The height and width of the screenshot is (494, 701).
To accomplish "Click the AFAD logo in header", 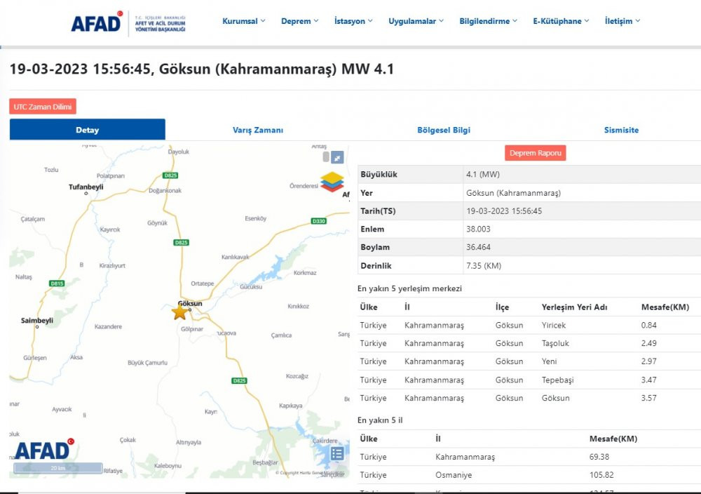I will 128,22.
